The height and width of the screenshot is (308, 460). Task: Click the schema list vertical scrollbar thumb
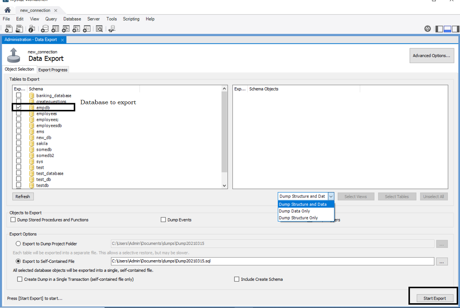pyautogui.click(x=224, y=132)
